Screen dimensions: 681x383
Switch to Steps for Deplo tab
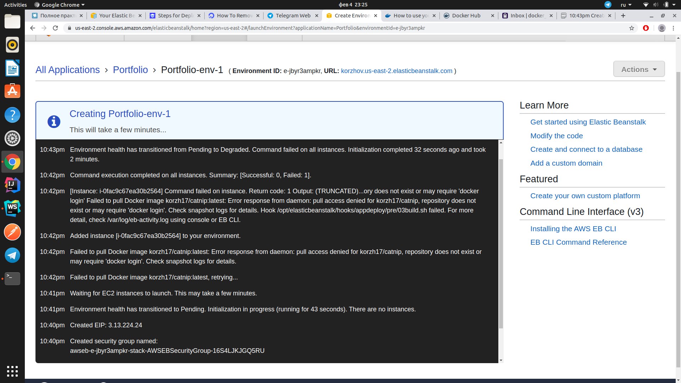coord(175,16)
